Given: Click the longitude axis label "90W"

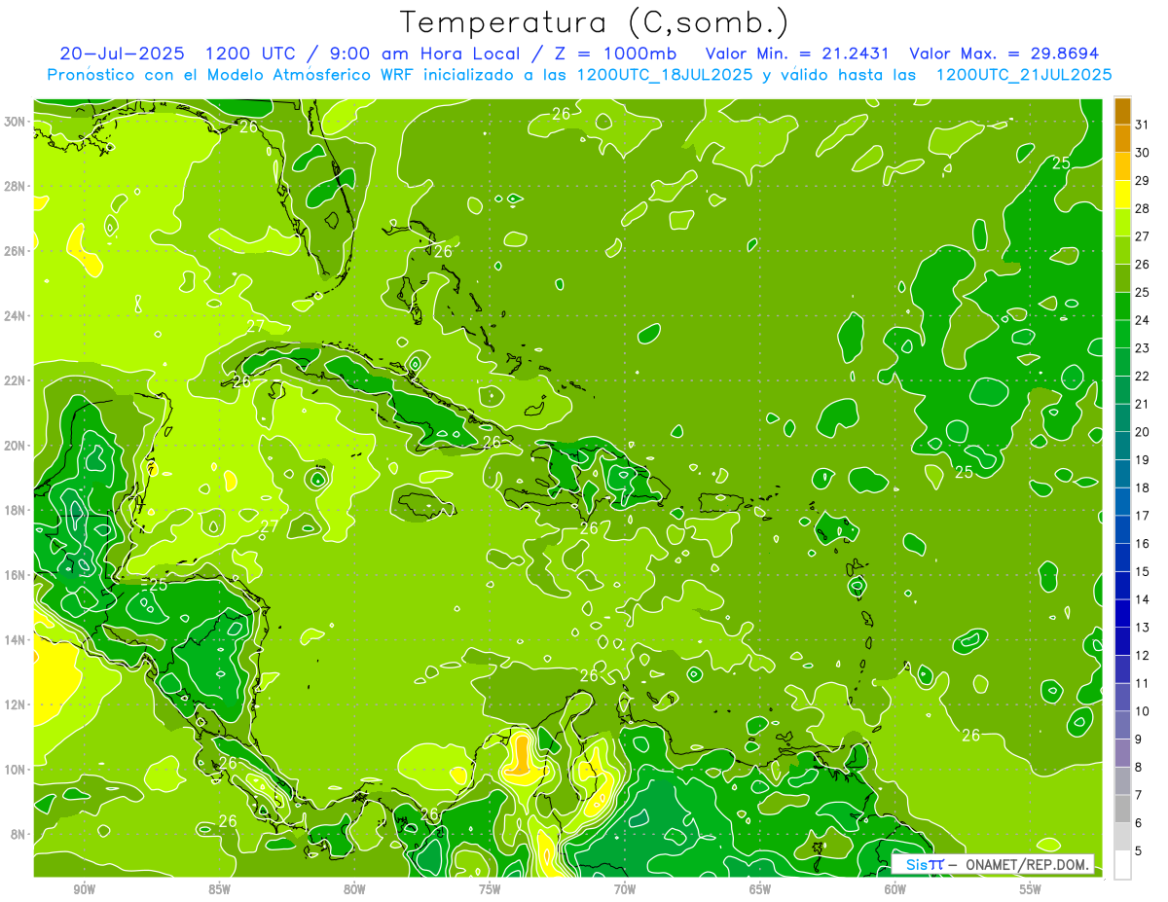Looking at the screenshot, I should (84, 888).
